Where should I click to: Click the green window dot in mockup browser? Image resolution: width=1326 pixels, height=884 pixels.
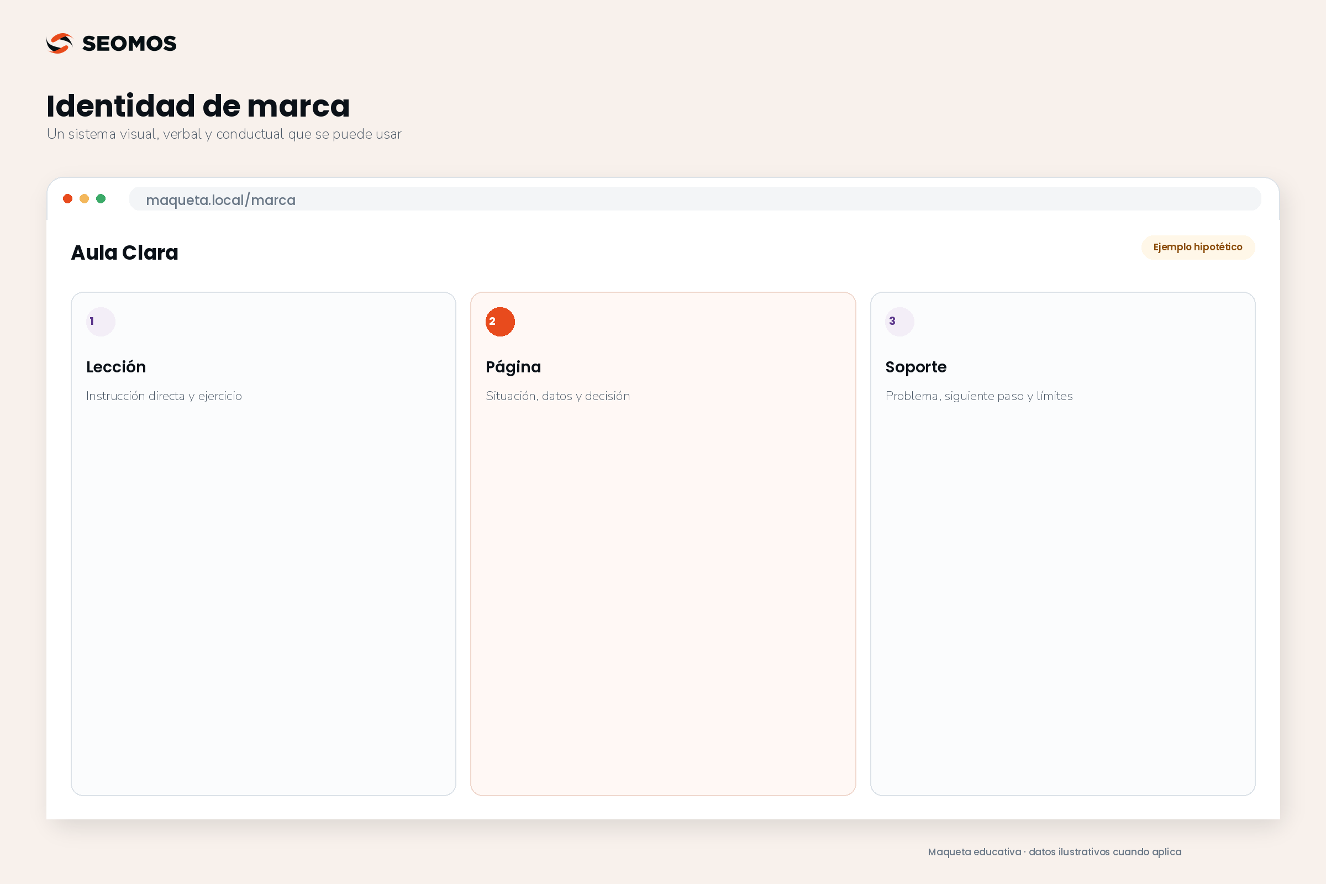point(101,198)
